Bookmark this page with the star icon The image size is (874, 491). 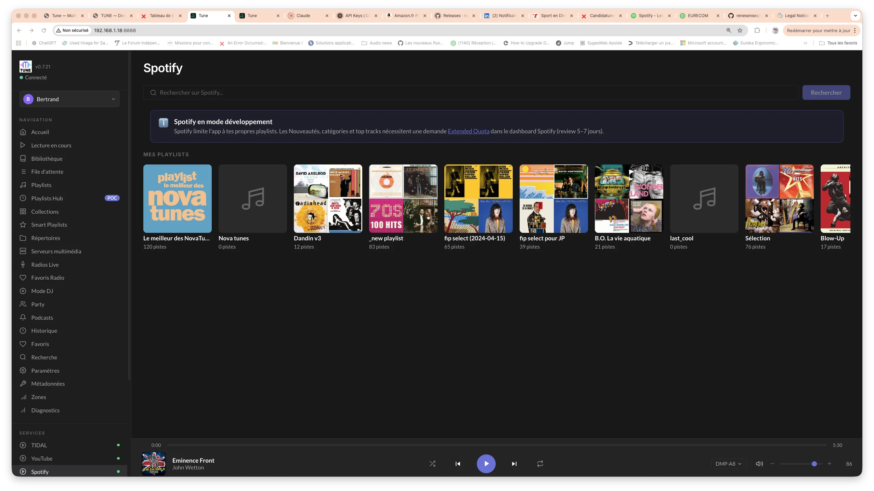[740, 30]
